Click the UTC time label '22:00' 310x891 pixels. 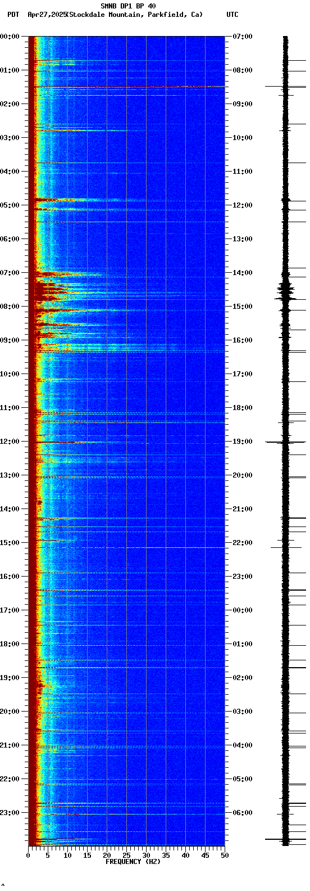tap(243, 543)
